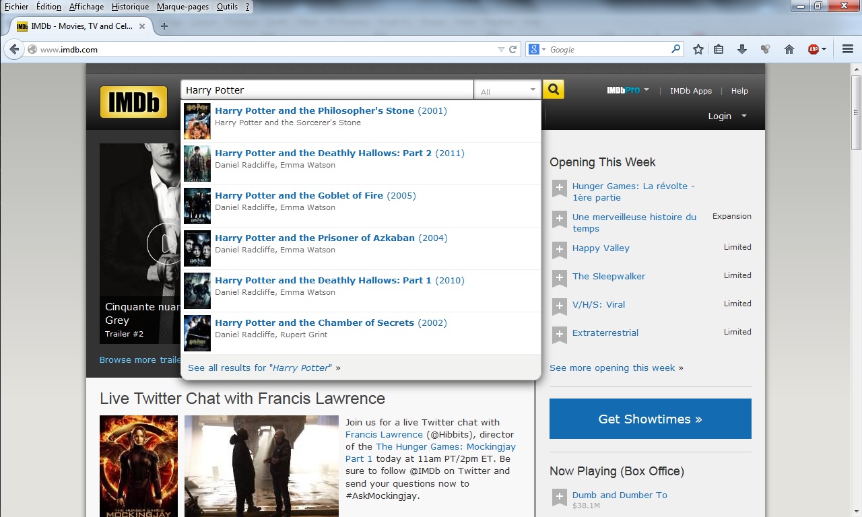862x517 pixels.
Task: Click the site identity globe icon
Action: click(x=32, y=49)
